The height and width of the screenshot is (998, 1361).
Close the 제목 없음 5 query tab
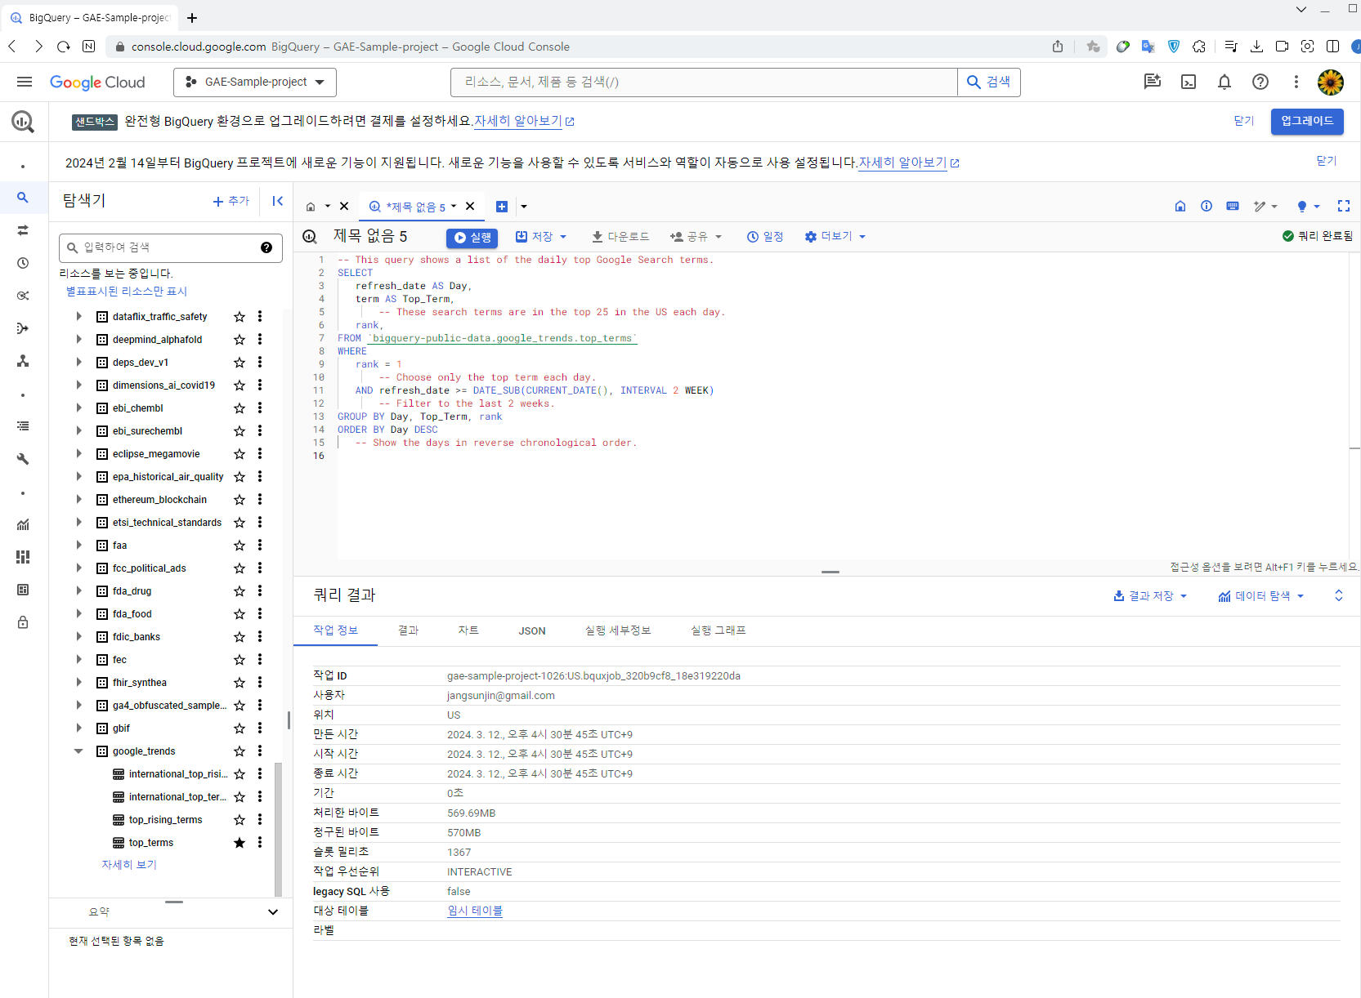[470, 207]
